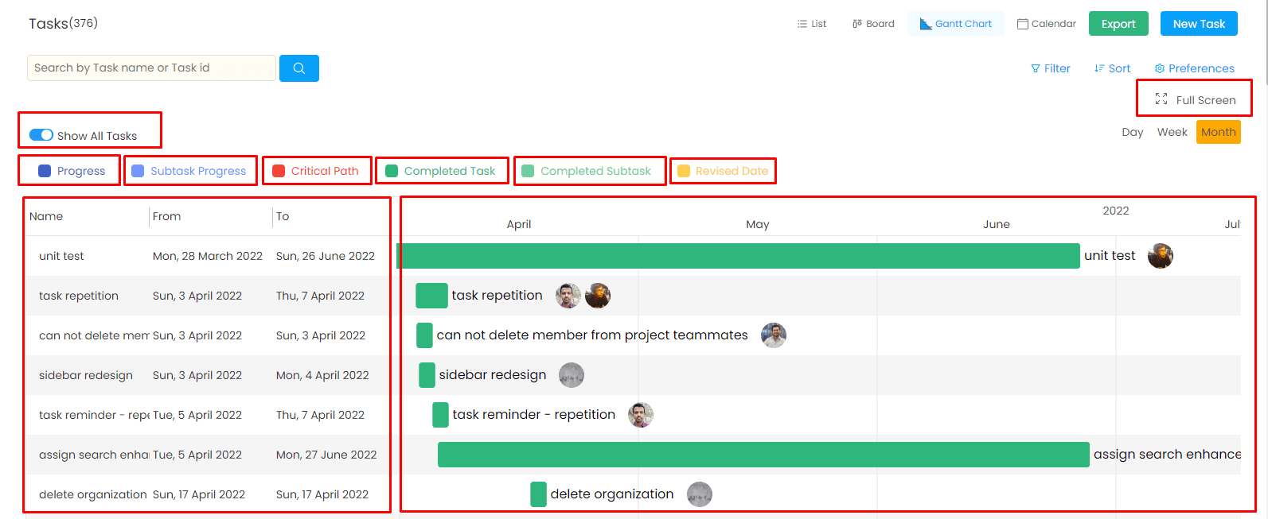Set timeline scale to Month
1268x519 pixels.
1219,132
